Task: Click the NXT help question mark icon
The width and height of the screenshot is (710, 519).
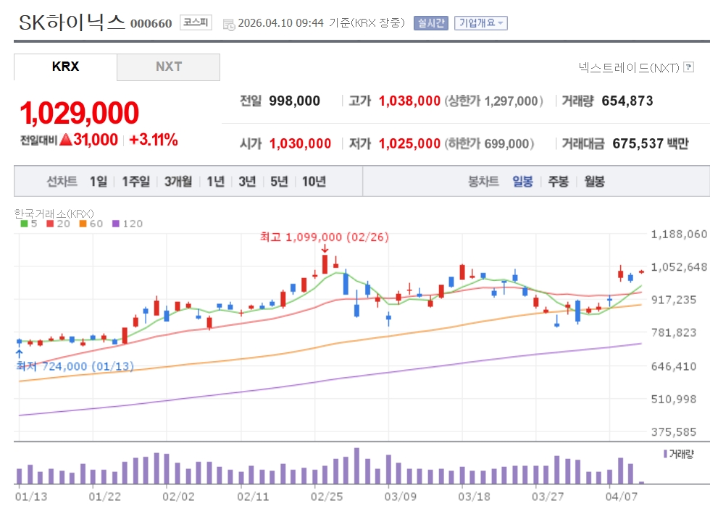Action: (688, 68)
